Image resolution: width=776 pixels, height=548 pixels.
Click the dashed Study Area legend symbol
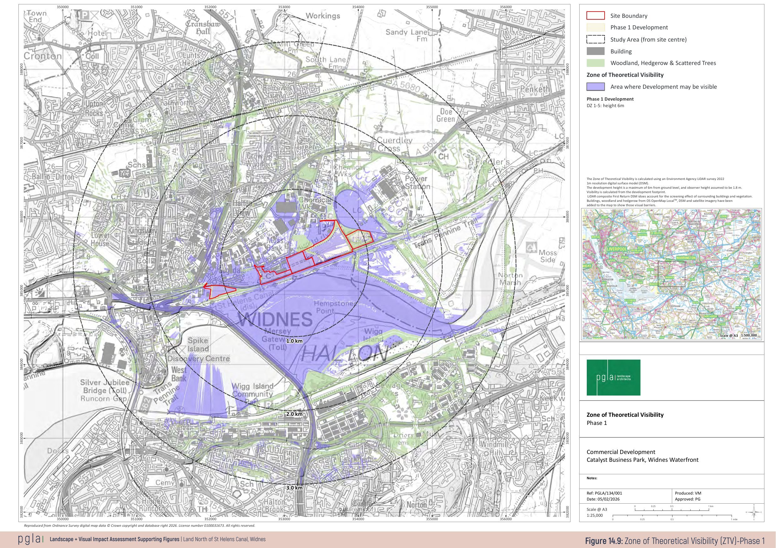click(x=595, y=39)
